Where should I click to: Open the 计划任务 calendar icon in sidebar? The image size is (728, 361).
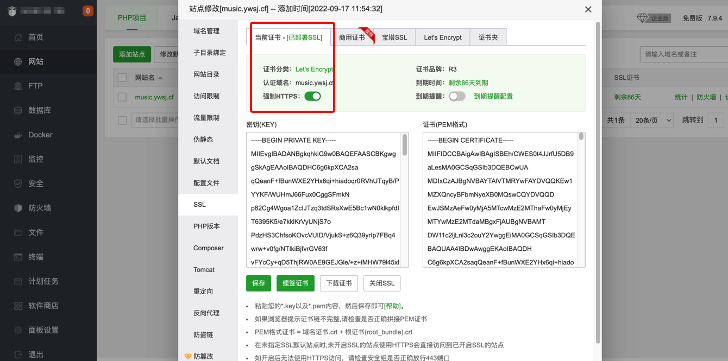click(18, 282)
